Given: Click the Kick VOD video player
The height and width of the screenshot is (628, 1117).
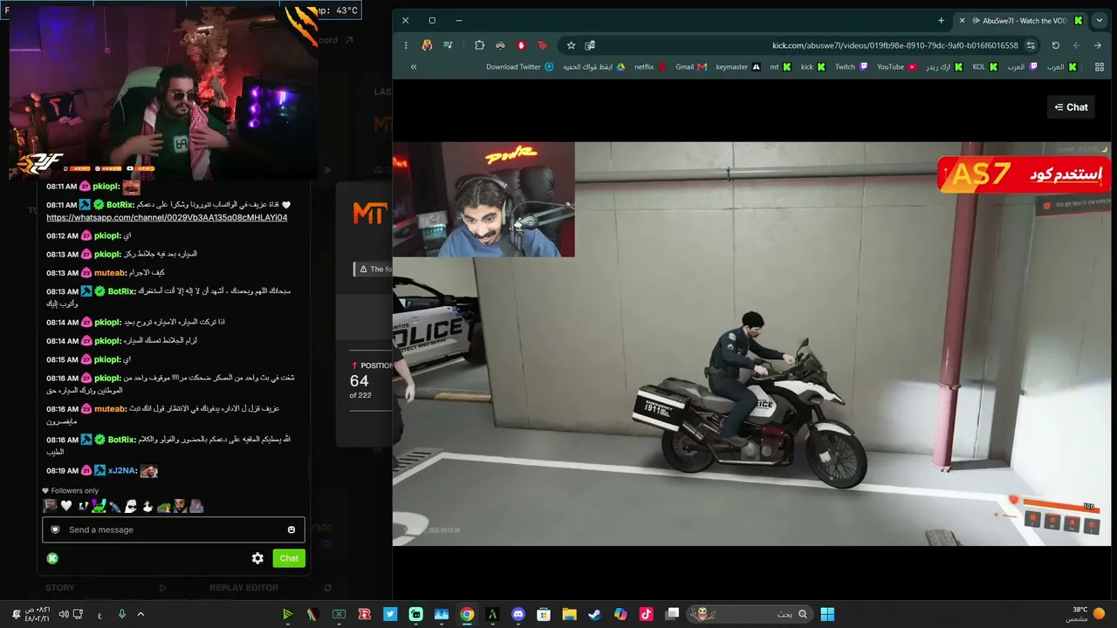Looking at the screenshot, I should click(x=751, y=344).
